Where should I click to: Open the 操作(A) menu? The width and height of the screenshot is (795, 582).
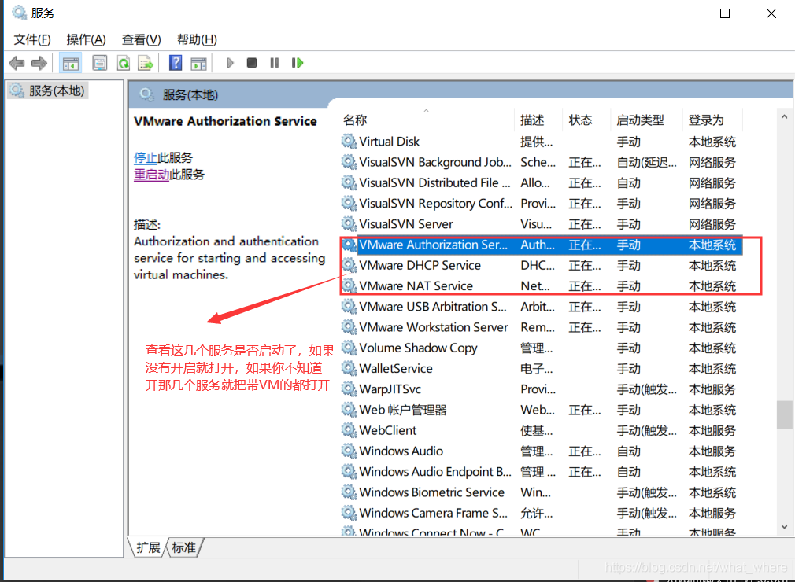pos(87,39)
